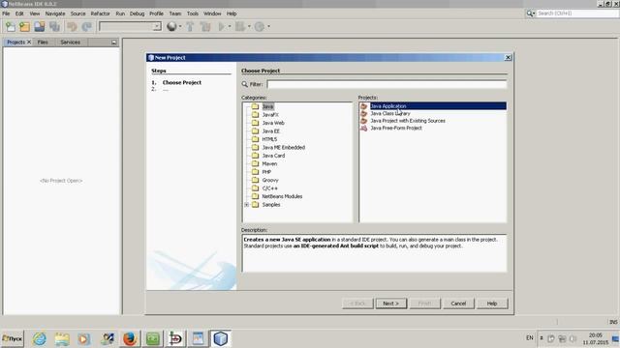Click the Build Project hammer icon
620x348 pixels.
click(190, 26)
